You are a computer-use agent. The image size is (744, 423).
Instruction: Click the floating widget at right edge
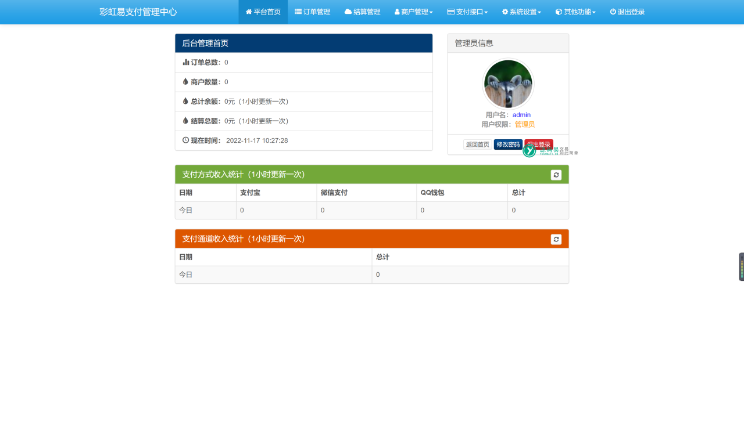click(741, 267)
